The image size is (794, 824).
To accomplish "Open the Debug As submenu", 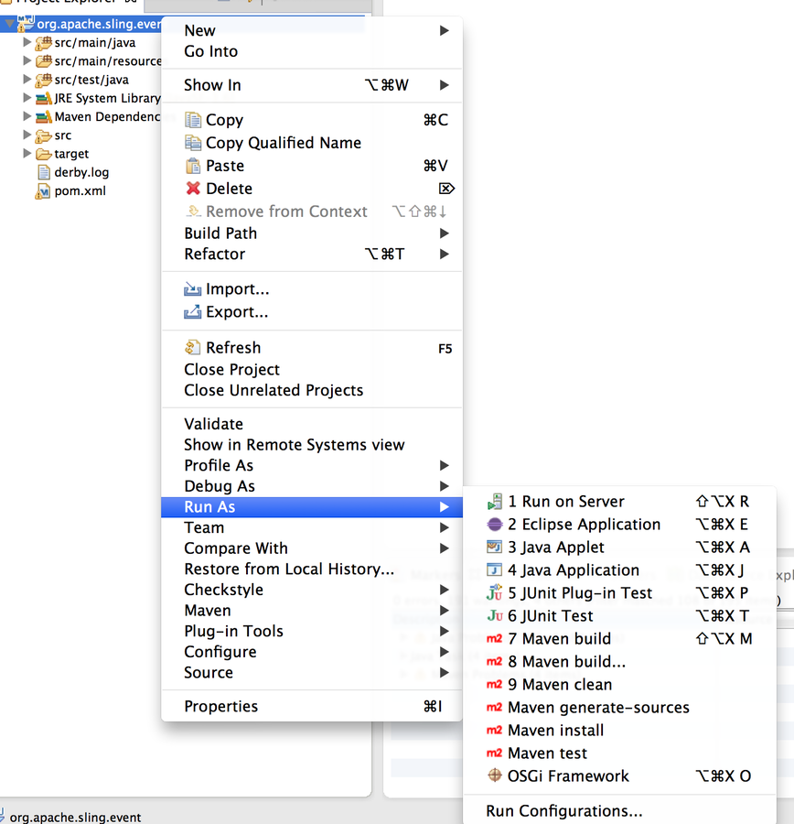I will pos(312,486).
